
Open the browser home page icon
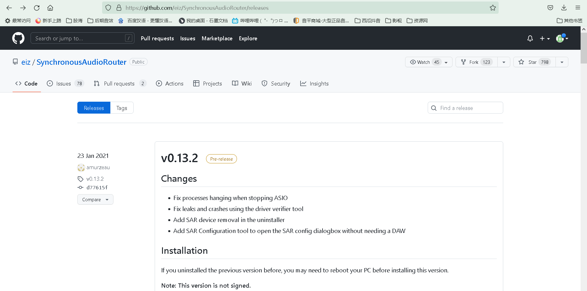[50, 8]
